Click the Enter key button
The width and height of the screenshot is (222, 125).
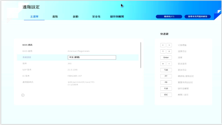(166, 58)
